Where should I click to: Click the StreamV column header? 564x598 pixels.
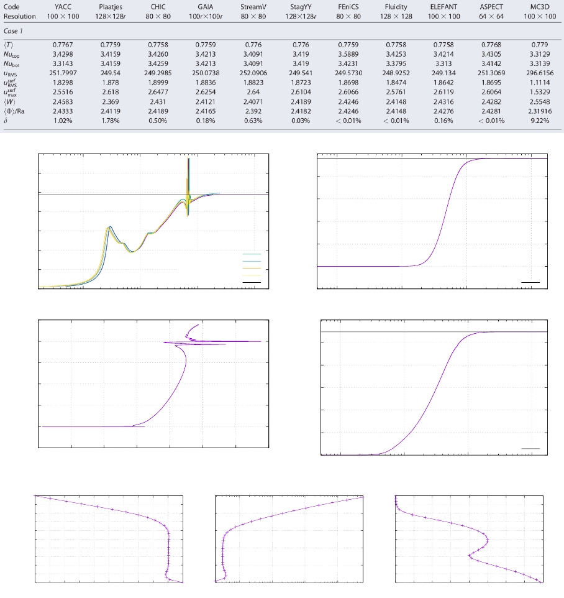click(x=253, y=7)
